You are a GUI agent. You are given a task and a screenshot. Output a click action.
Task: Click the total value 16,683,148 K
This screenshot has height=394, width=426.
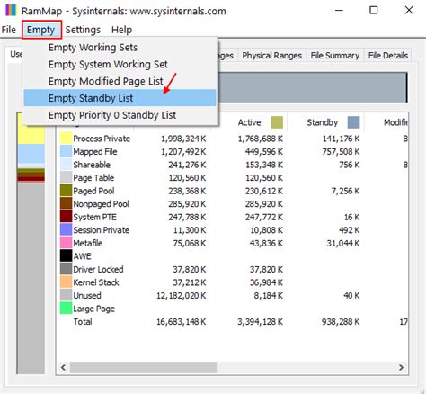[181, 322]
